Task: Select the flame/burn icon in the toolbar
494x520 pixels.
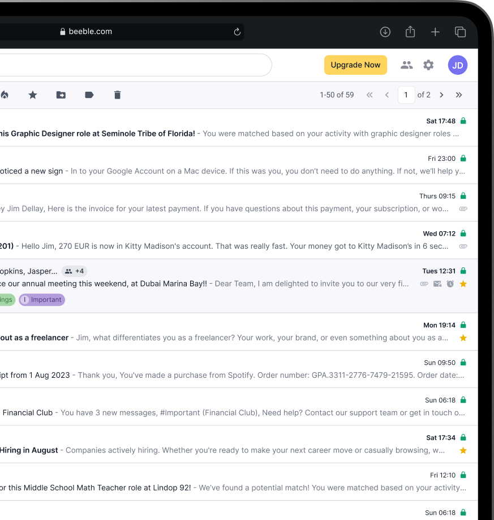Action: pos(6,95)
